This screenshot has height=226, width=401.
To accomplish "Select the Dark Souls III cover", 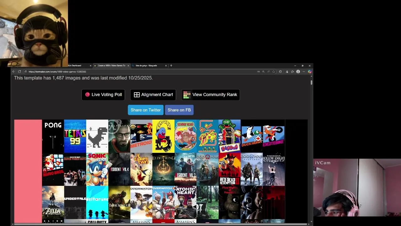I will [x=119, y=202].
